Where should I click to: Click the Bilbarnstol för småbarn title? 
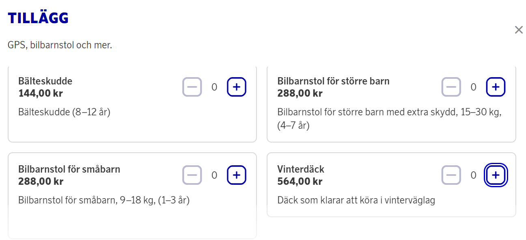(x=69, y=169)
